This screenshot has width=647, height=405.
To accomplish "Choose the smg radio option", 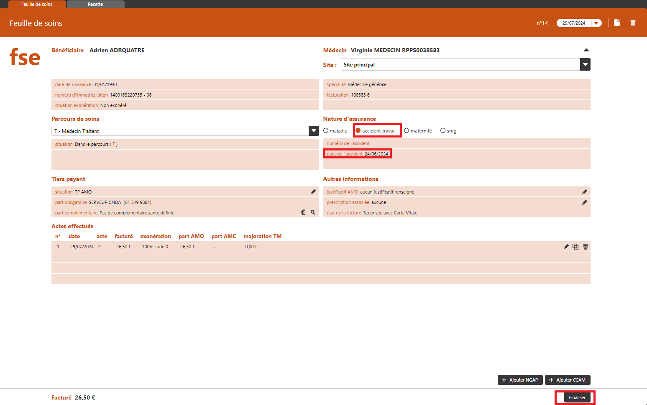I will tap(443, 131).
